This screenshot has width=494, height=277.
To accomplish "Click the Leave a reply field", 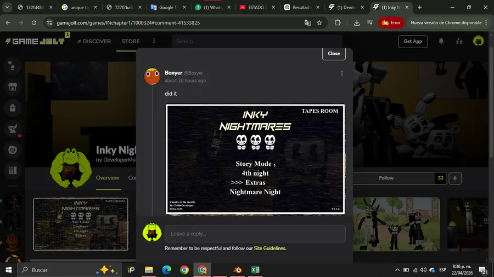I will coord(255,234).
